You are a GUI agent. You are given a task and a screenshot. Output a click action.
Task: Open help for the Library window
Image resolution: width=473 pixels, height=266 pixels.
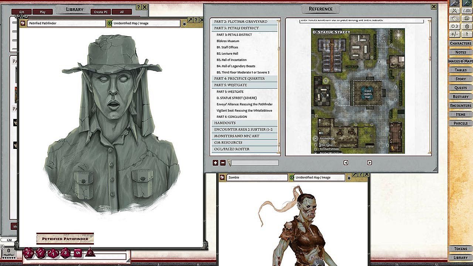pyautogui.click(x=138, y=7)
